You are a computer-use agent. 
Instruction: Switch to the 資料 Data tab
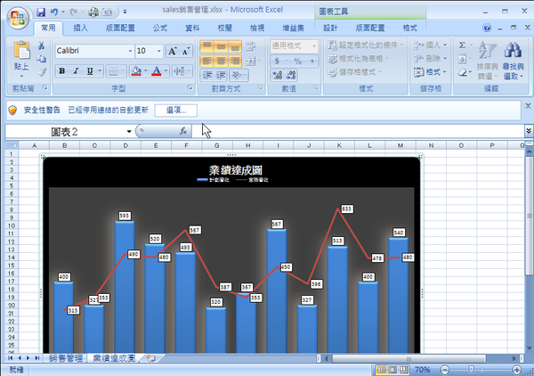(192, 28)
